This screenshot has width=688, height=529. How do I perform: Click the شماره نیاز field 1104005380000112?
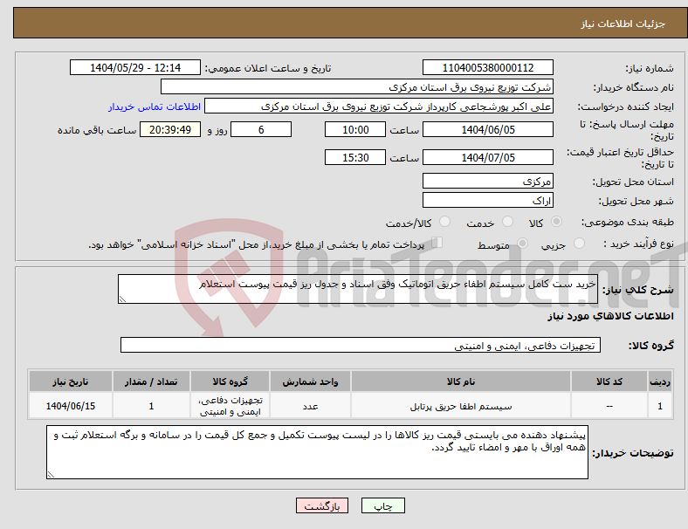pyautogui.click(x=487, y=67)
